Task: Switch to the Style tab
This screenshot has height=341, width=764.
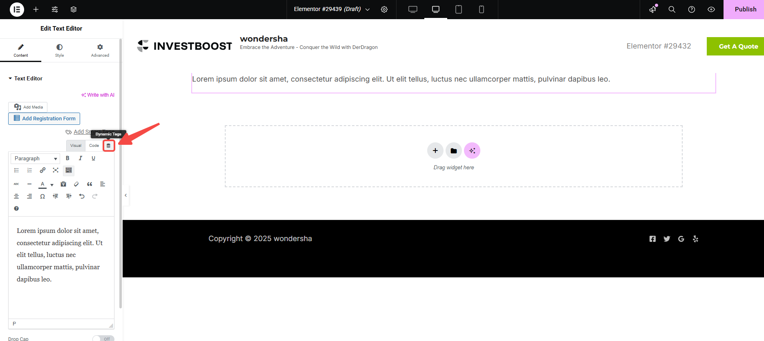Action: tap(59, 50)
